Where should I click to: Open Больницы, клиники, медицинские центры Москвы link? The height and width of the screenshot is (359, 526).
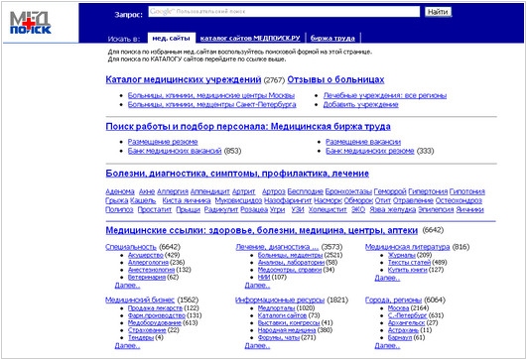[x=211, y=95]
